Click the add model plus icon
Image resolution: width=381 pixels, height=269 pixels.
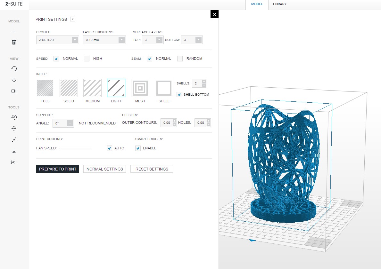pos(14,31)
